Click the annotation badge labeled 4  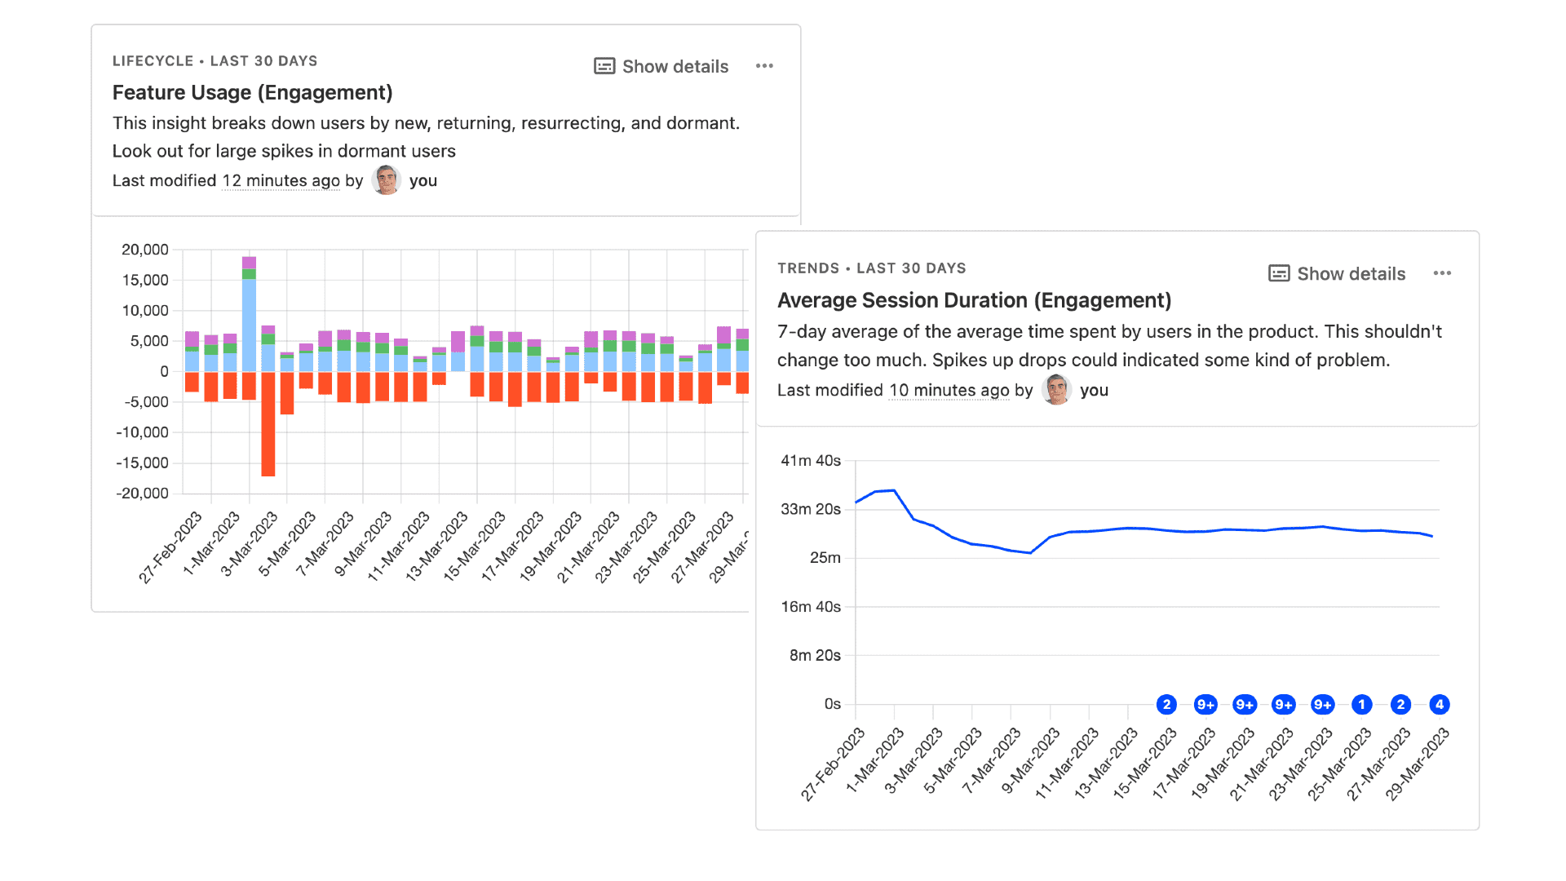1440,704
